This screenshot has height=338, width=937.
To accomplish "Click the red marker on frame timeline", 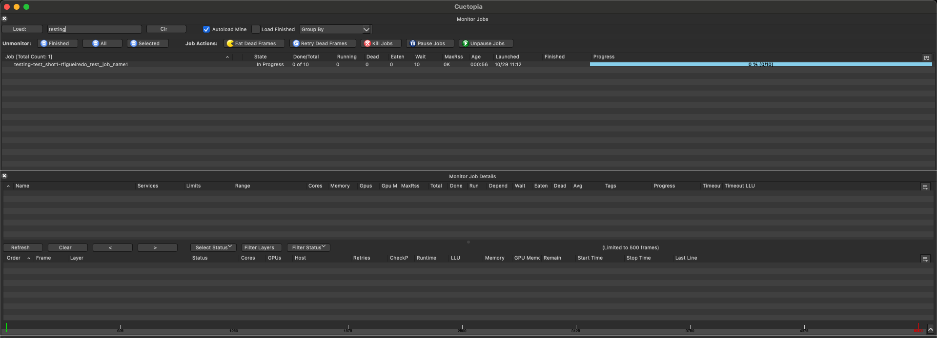I will [918, 328].
